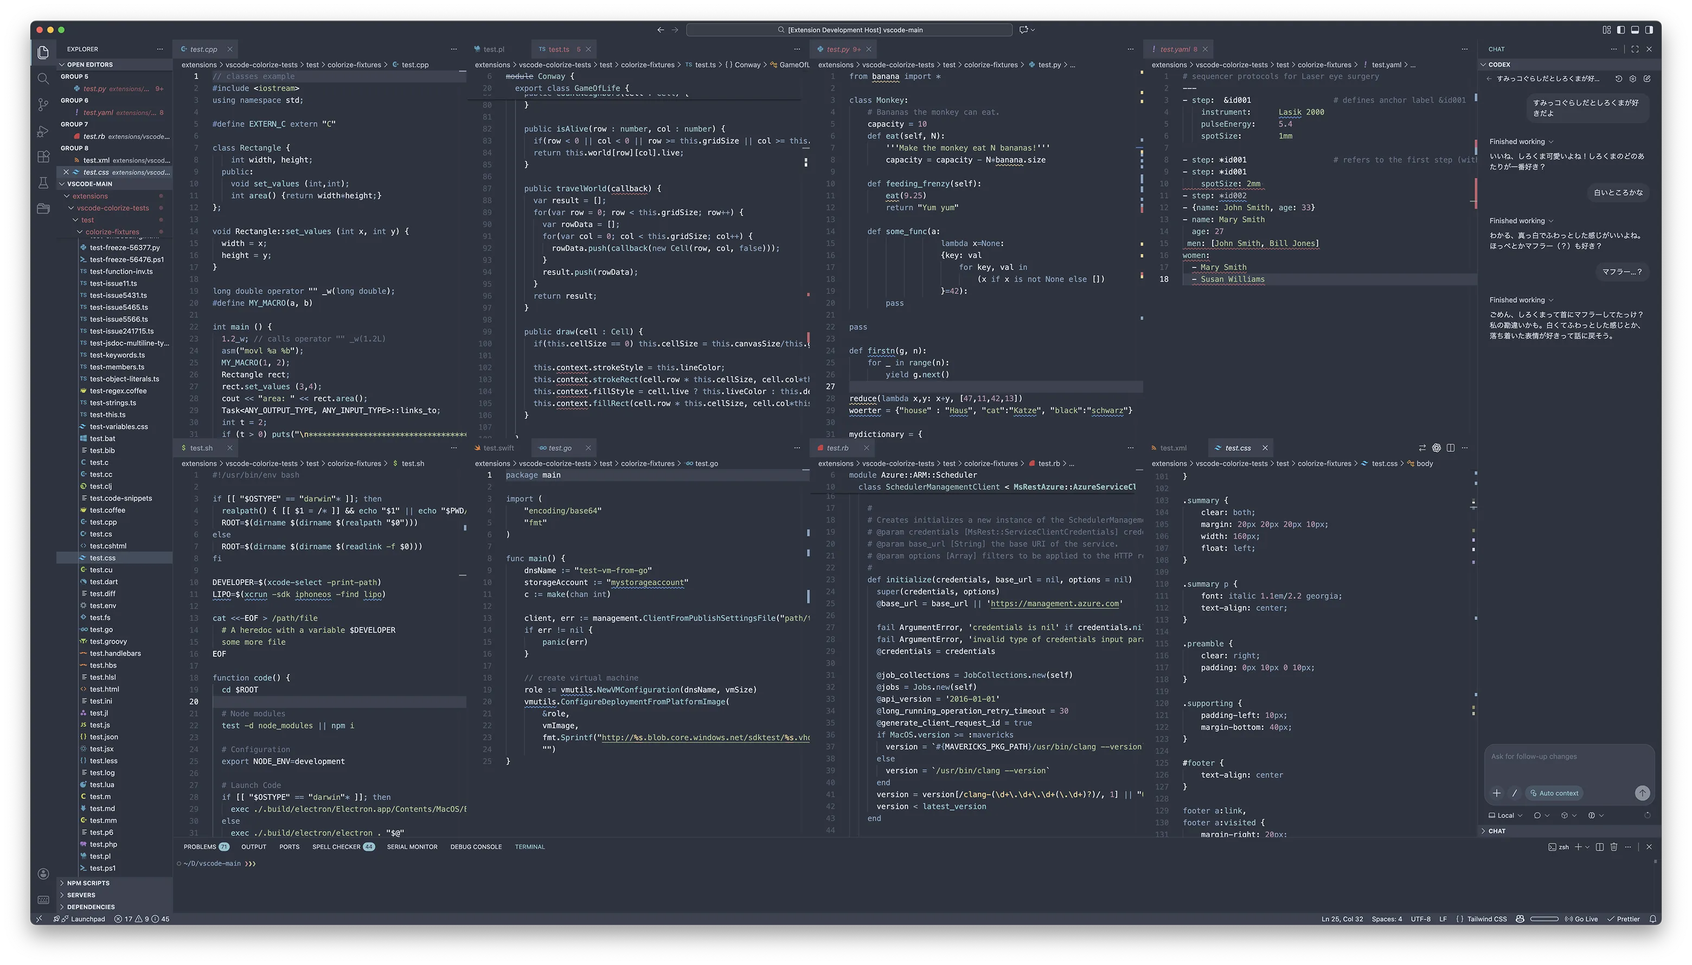Select the test.swift editor tab
The image size is (1692, 965).
click(x=498, y=448)
